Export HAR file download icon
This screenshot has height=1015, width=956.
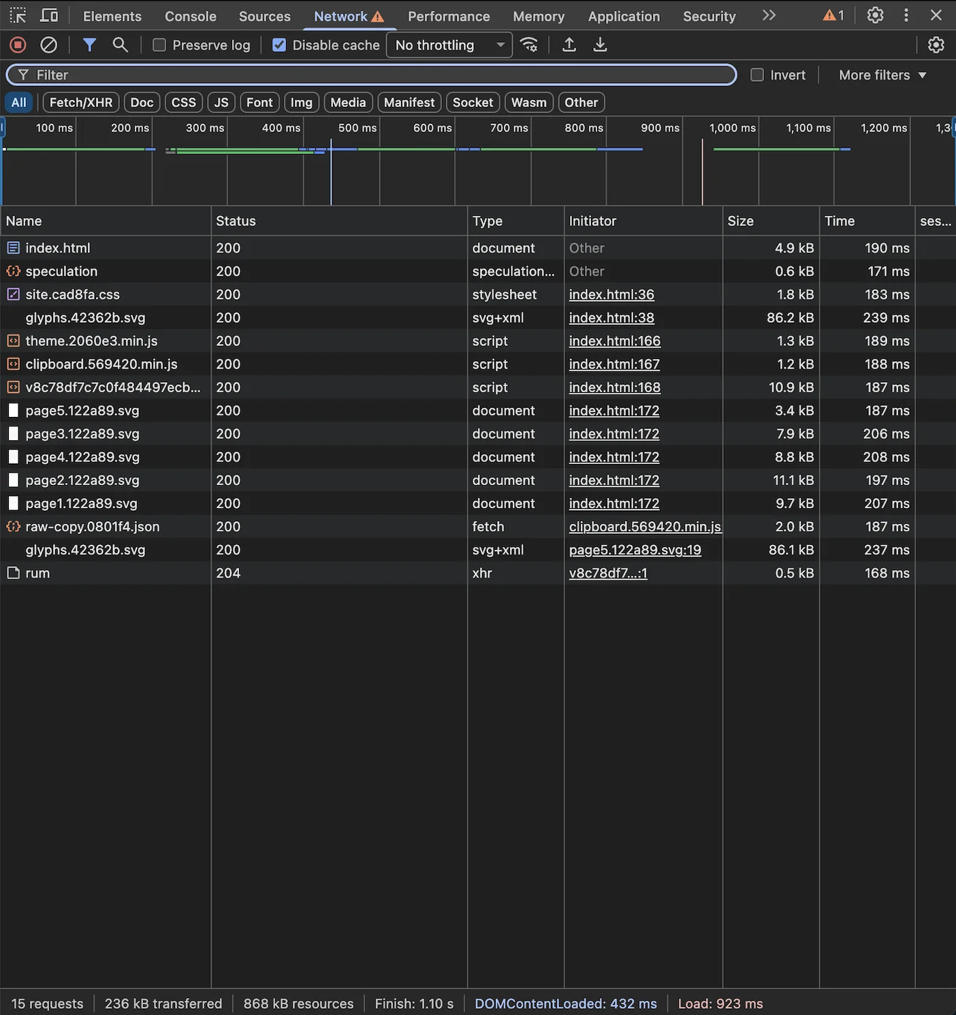point(600,45)
